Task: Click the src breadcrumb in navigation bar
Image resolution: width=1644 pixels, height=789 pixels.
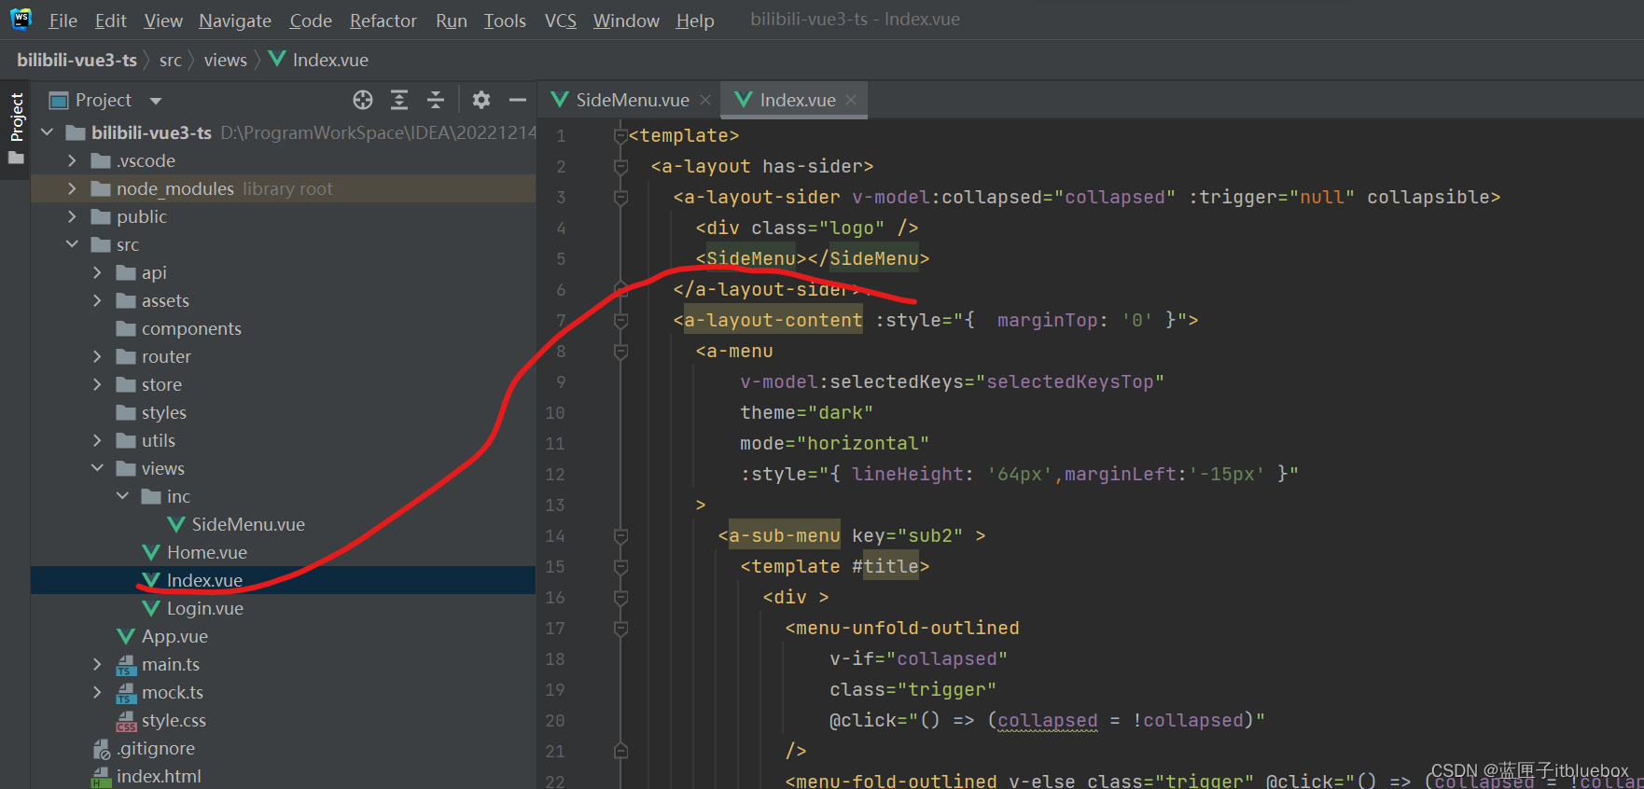Action: [170, 61]
